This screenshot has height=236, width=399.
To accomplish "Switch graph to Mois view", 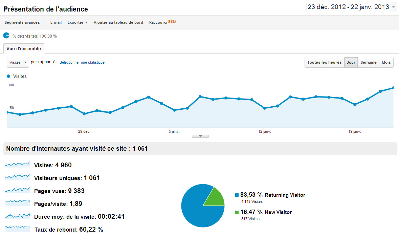I will (x=386, y=62).
